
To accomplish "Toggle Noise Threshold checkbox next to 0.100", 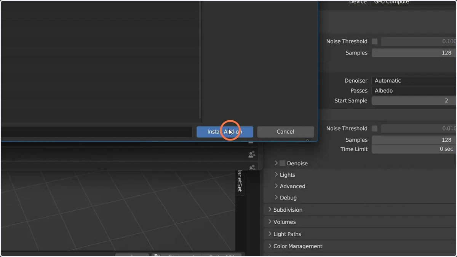I will click(374, 42).
